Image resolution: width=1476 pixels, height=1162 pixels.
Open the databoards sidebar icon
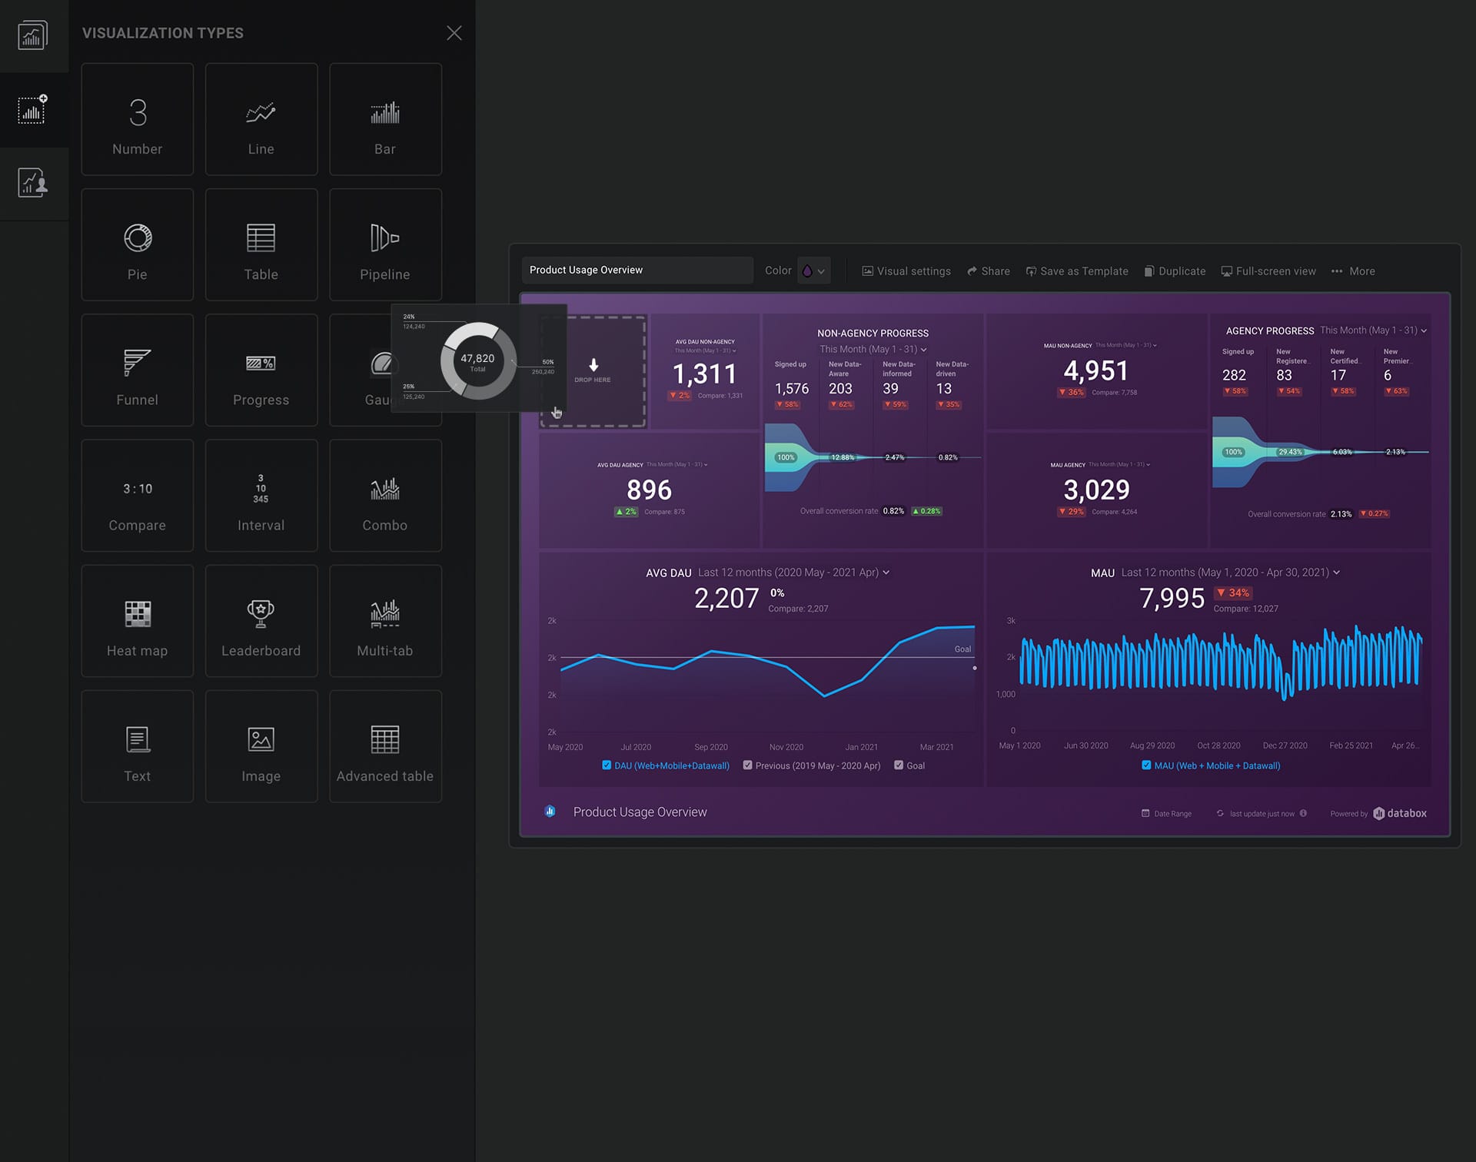pos(33,35)
